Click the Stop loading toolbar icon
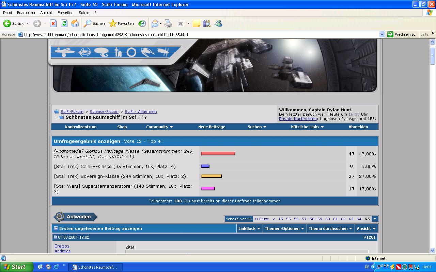Viewport: 436px width, 272px height. 53,23
